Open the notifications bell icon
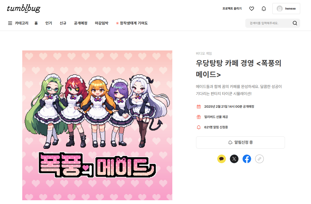The height and width of the screenshot is (204, 311). click(x=264, y=9)
